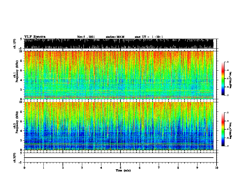Image resolution: width=244 pixels, height=188 pixels.
Task: Click the "-5" tick on ch.3(V) axis
Action: pyautogui.click(x=21, y=163)
